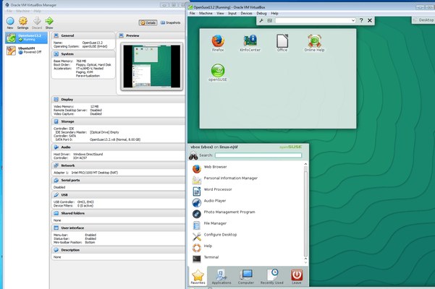Click the Search field in Kickoff menu
Viewport: 435px width, 289px height.
258,155
